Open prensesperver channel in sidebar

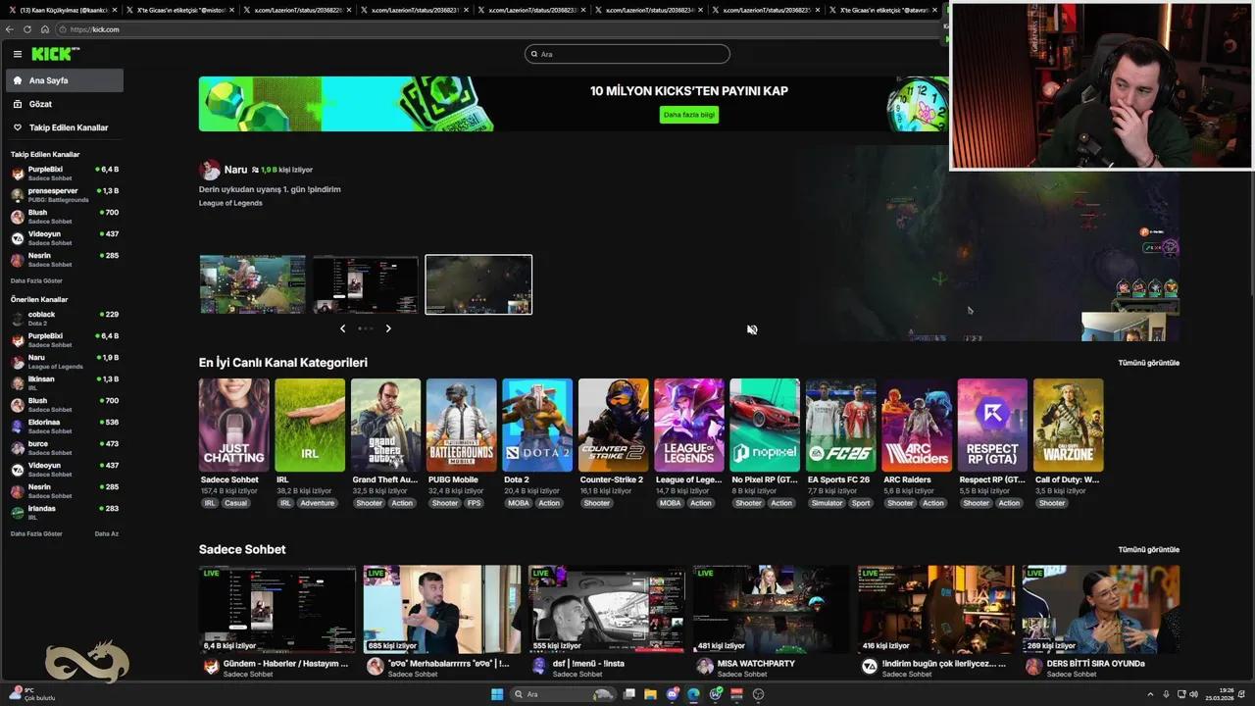tap(64, 195)
